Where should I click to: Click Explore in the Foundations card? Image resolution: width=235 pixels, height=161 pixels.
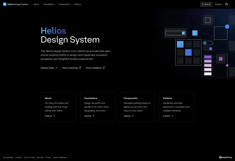pyautogui.click(x=89, y=116)
